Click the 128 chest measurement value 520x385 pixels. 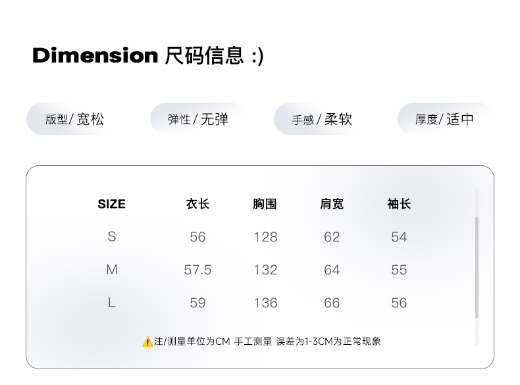coord(266,237)
